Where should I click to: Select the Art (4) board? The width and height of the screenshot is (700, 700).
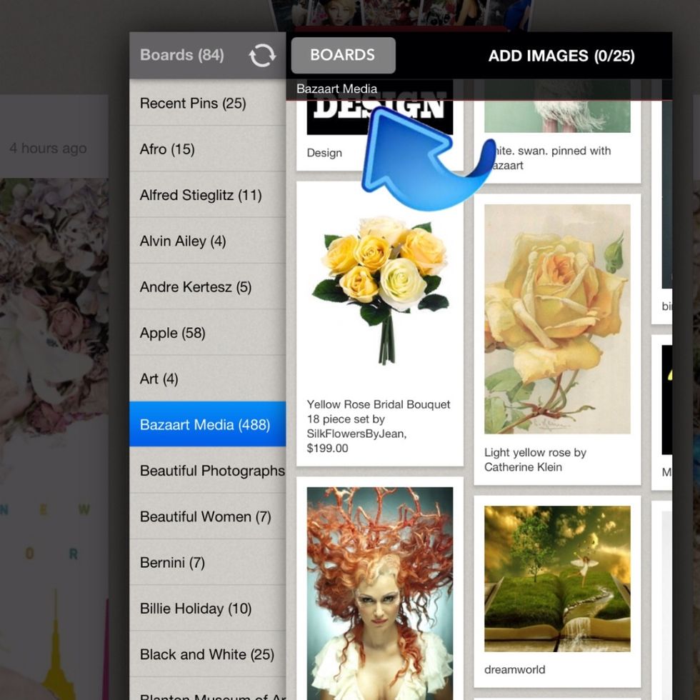[x=208, y=379]
